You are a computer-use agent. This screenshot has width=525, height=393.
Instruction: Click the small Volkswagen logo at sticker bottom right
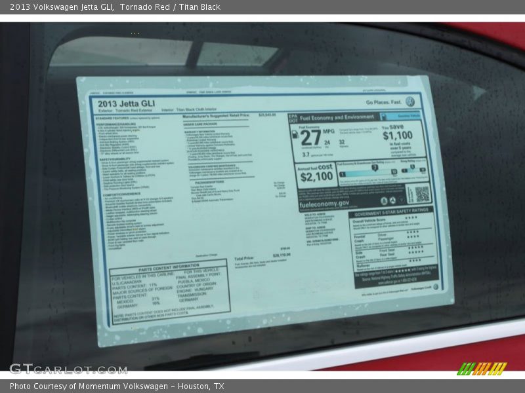point(435,287)
